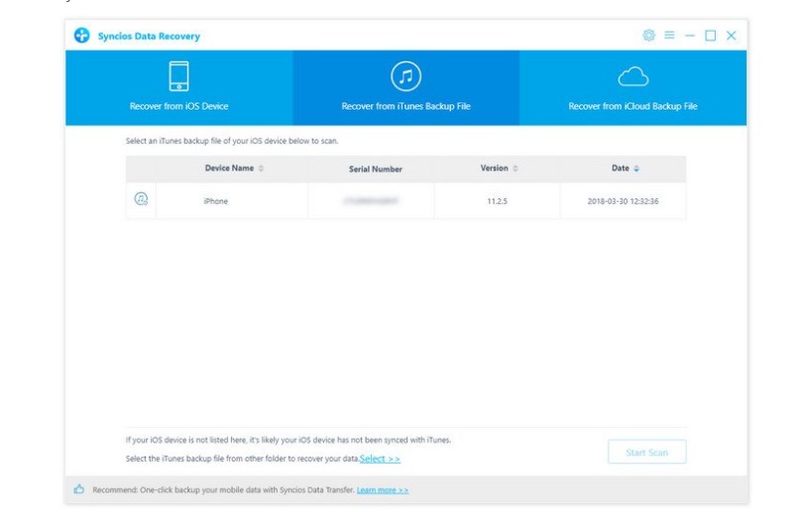Screen dimensions: 807x520
Task: Click the 'Select an iTunes backup file' instruction text
Action: (232, 141)
